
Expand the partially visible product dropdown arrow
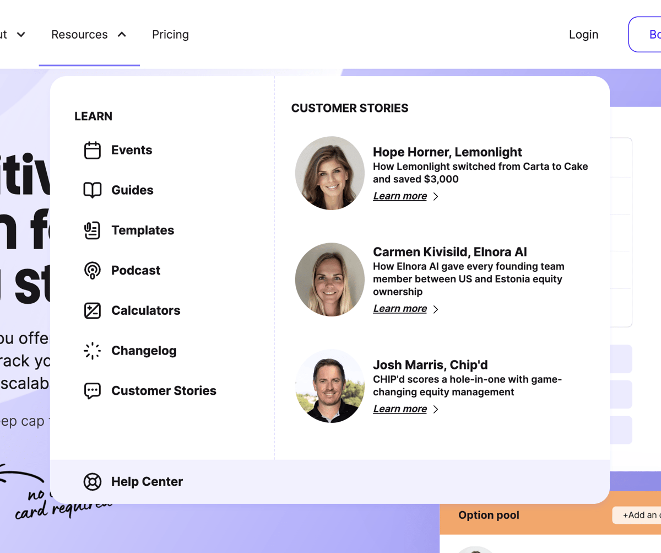tap(21, 34)
